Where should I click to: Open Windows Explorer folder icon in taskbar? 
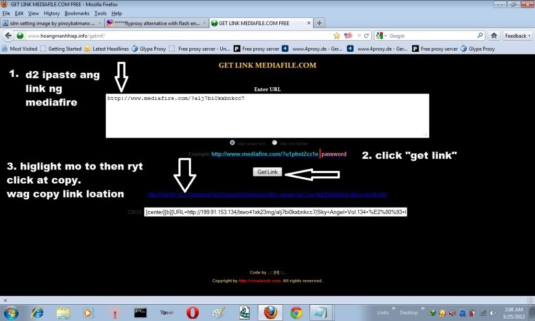[x=63, y=313]
